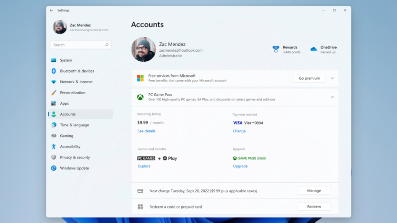This screenshot has height=223, width=397.
Task: Collapse the PC Game Pass section
Action: [x=332, y=97]
